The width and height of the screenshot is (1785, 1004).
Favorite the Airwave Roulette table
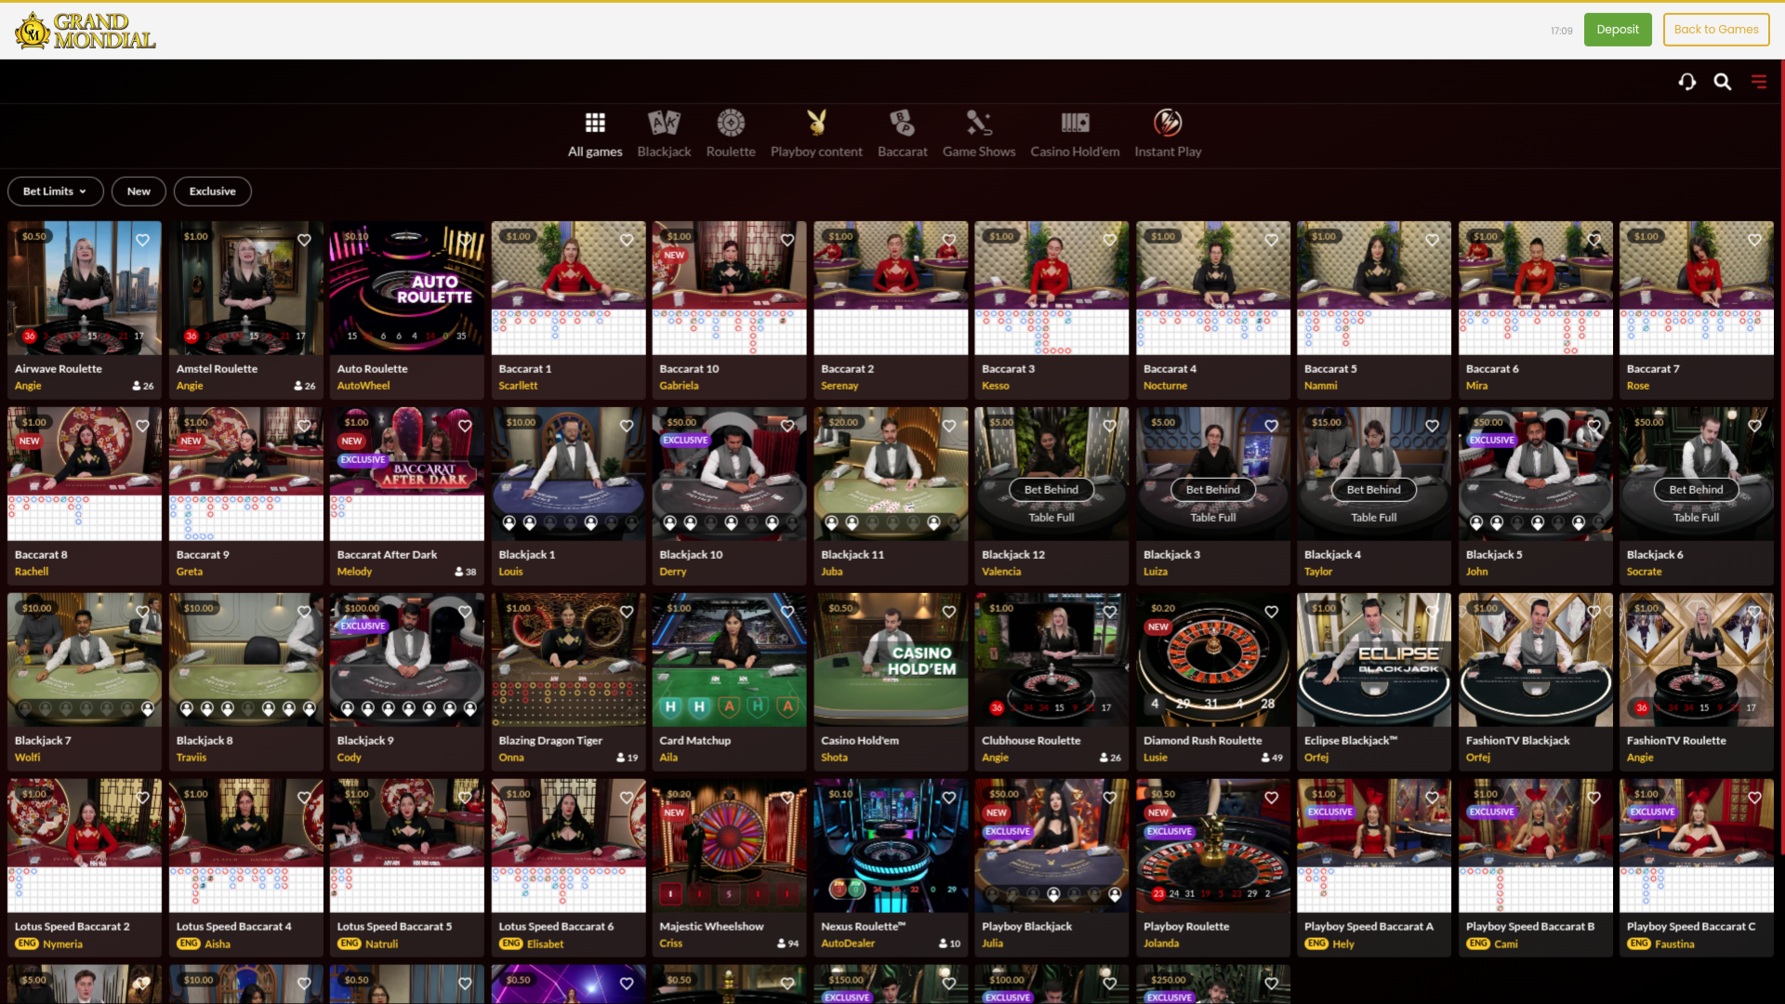point(142,240)
